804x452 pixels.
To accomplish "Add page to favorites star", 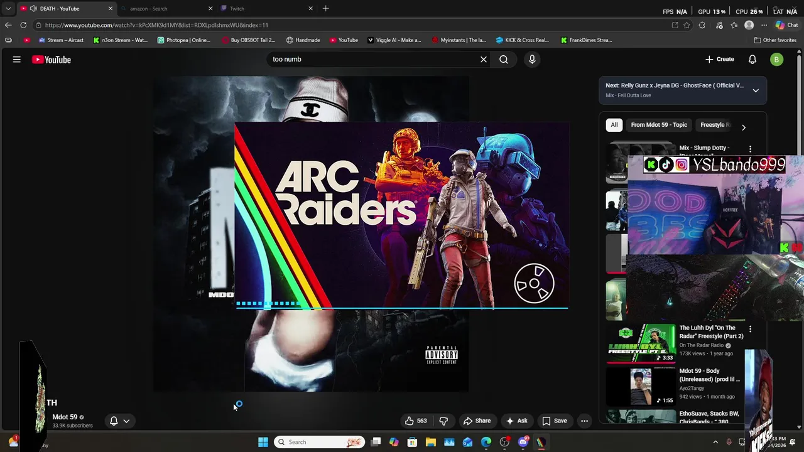I will click(x=687, y=25).
